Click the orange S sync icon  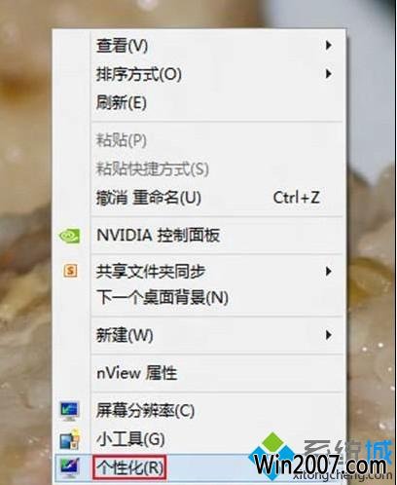click(x=70, y=270)
